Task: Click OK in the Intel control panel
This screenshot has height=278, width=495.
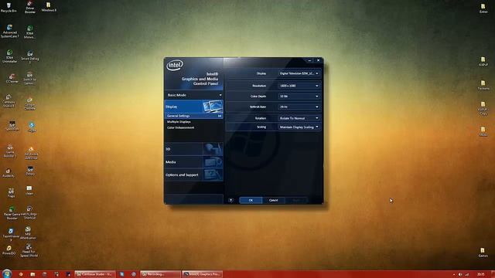Action: click(x=251, y=200)
